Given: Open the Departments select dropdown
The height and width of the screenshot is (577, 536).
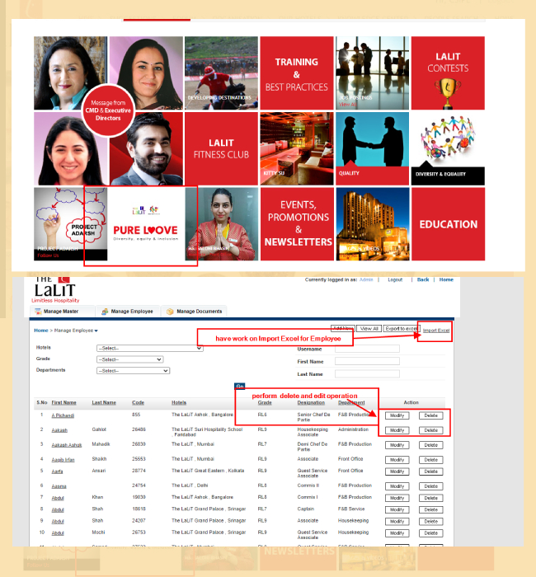Looking at the screenshot, I should coord(134,371).
